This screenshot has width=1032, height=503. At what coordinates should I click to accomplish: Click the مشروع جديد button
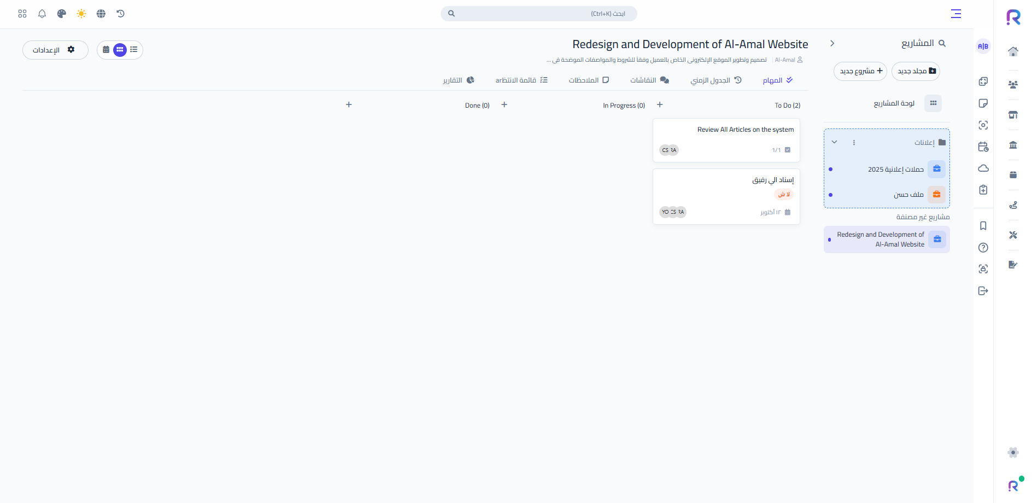click(860, 71)
